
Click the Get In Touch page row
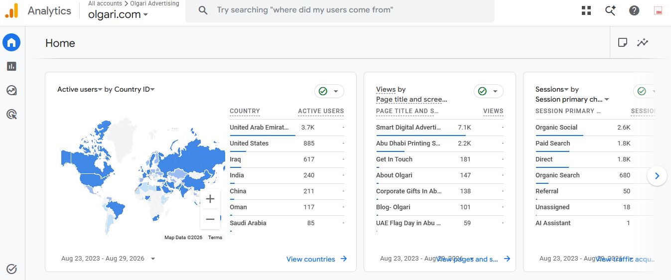coord(440,159)
